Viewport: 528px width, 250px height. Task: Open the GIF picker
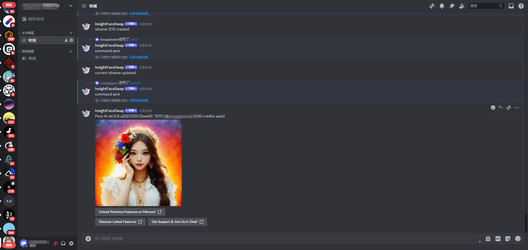[x=498, y=239]
